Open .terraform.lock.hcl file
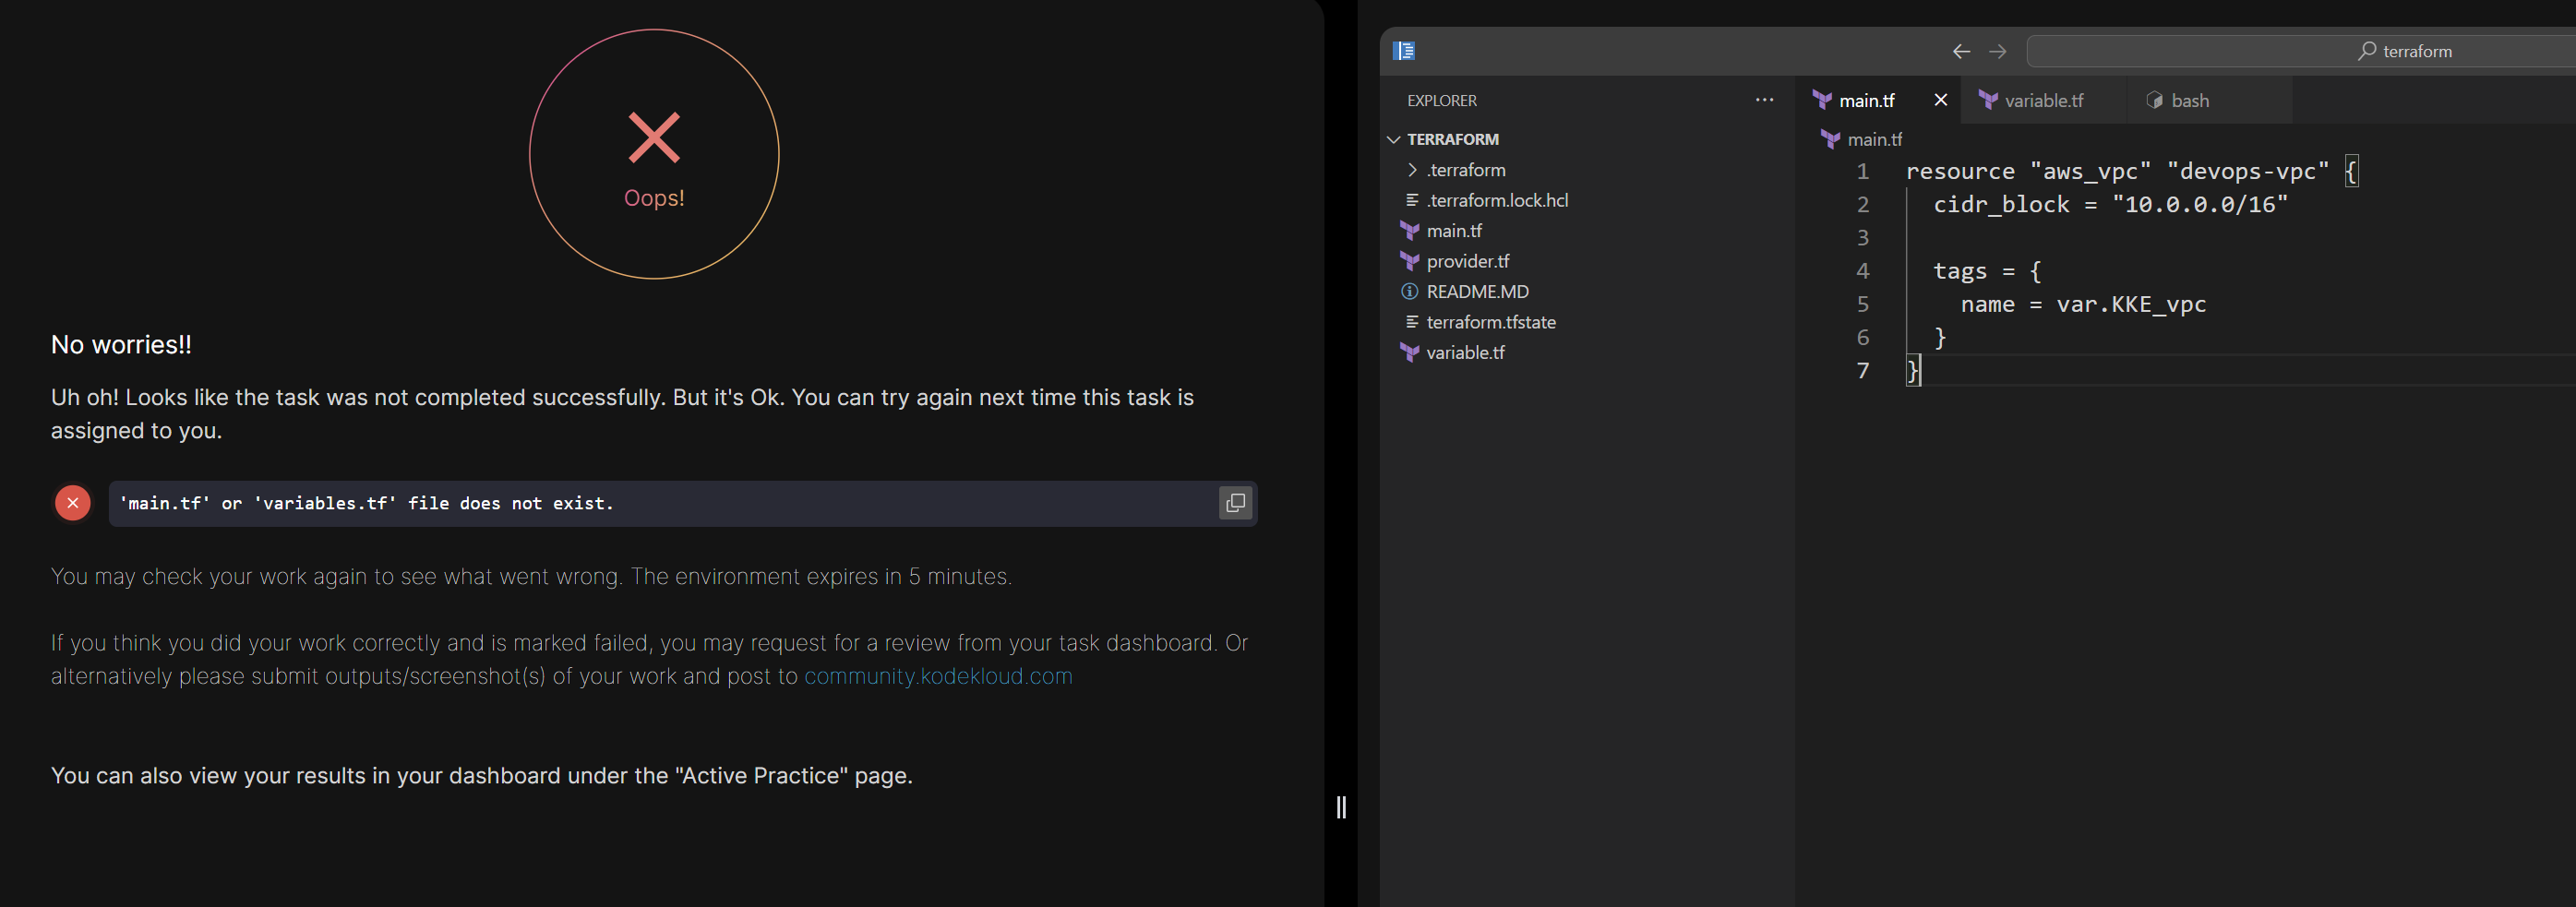Image resolution: width=2576 pixels, height=907 pixels. (x=1497, y=200)
